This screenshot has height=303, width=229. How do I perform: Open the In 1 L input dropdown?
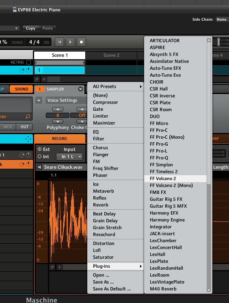click(69, 157)
